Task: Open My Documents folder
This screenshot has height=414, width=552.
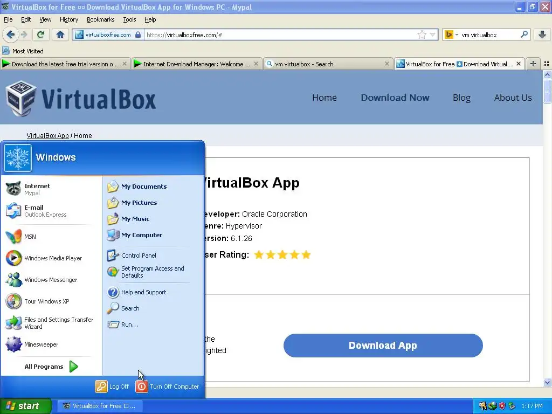Action: [x=154, y=186]
